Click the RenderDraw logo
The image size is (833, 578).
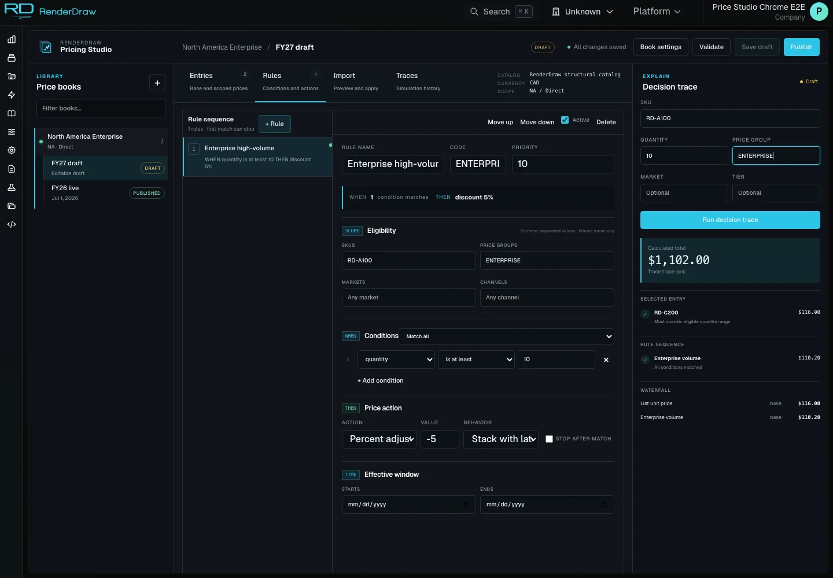pyautogui.click(x=50, y=11)
